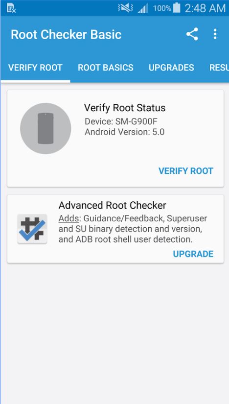The width and height of the screenshot is (229, 404).
Task: Tap the battery icon in status bar
Action: click(x=177, y=8)
